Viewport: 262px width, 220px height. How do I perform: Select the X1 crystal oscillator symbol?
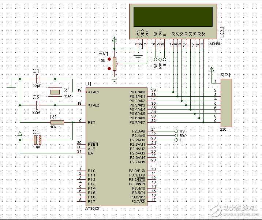tap(55, 92)
